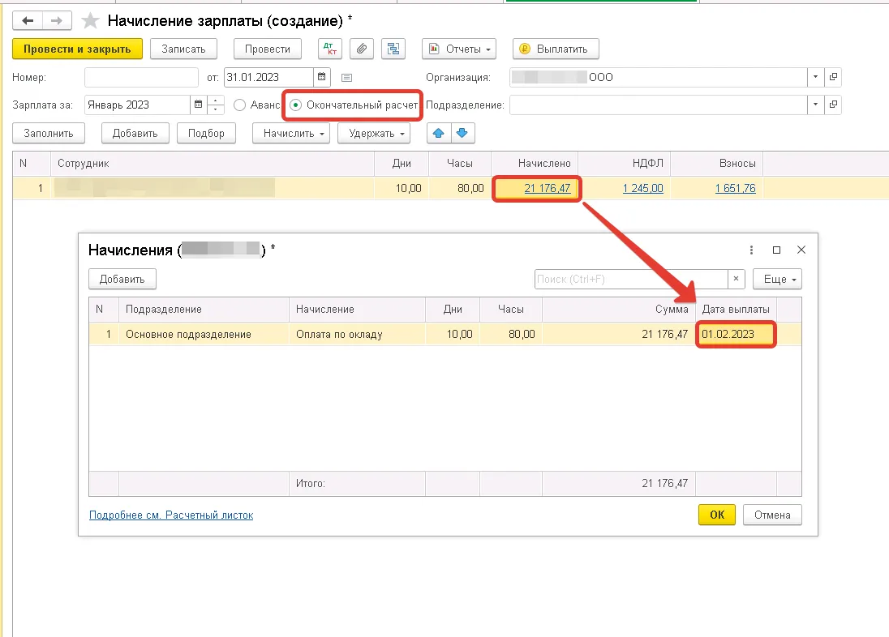Add document to favorites with star icon

click(x=91, y=20)
